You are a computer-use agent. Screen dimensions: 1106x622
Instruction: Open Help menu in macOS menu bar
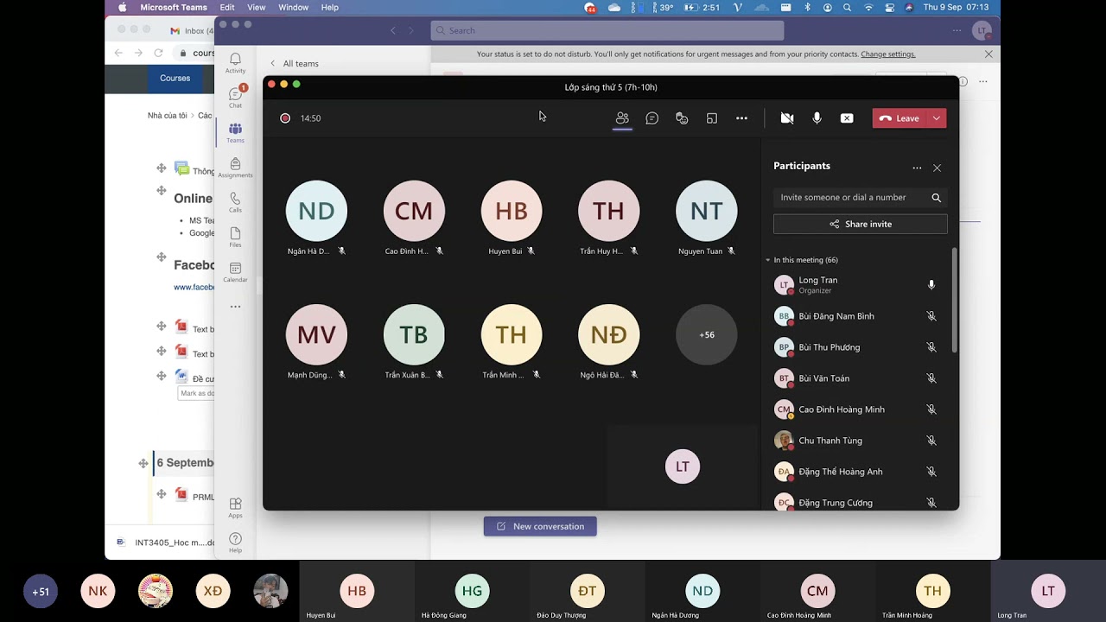(330, 7)
